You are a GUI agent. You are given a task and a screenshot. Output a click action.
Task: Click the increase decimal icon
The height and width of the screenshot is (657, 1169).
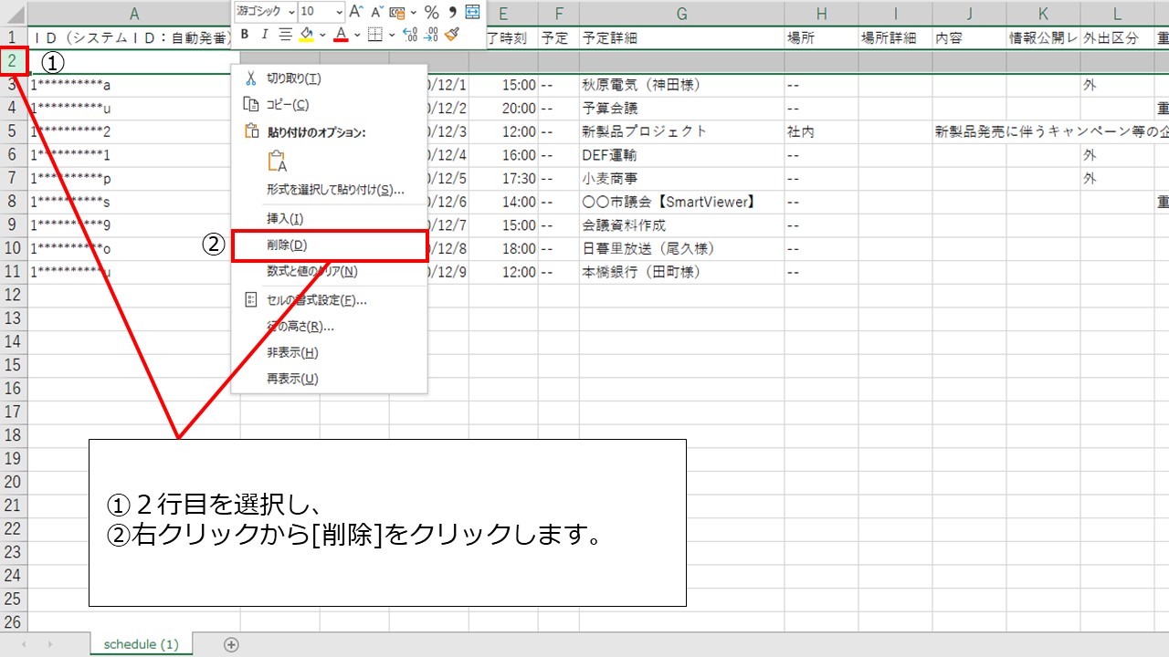click(410, 35)
